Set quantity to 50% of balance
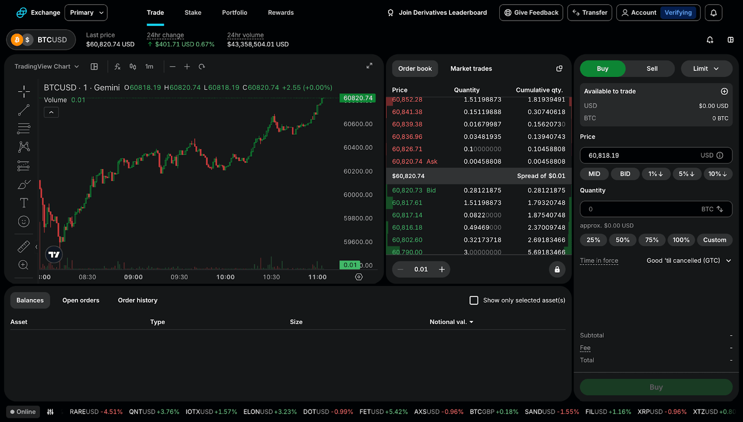Screen dimensions: 743x422 click(622, 240)
